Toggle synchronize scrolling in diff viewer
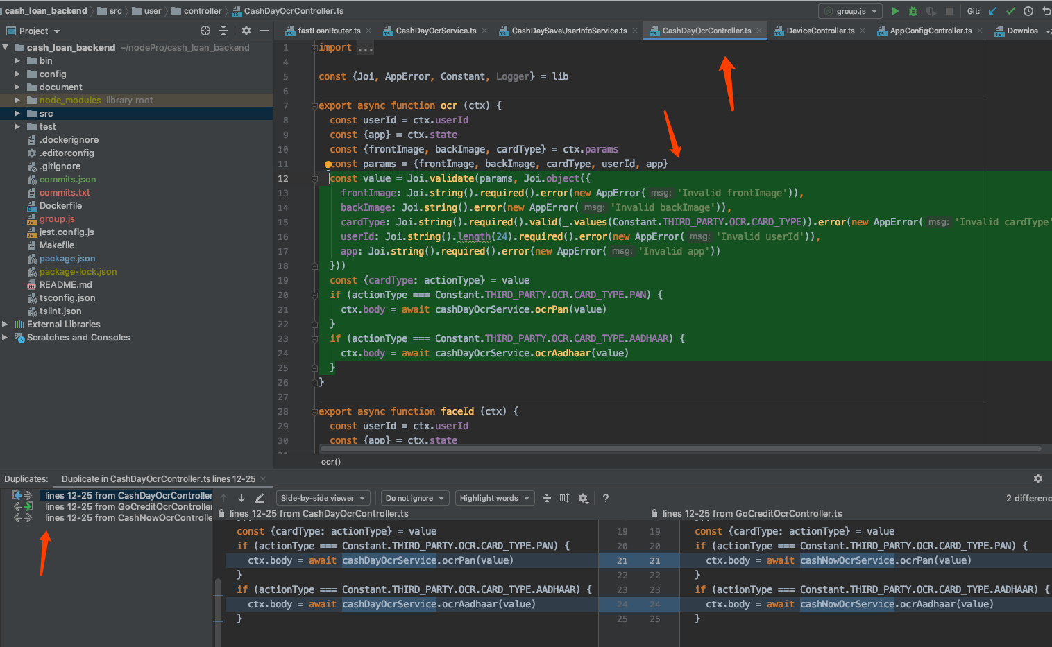This screenshot has height=647, width=1052. click(565, 498)
